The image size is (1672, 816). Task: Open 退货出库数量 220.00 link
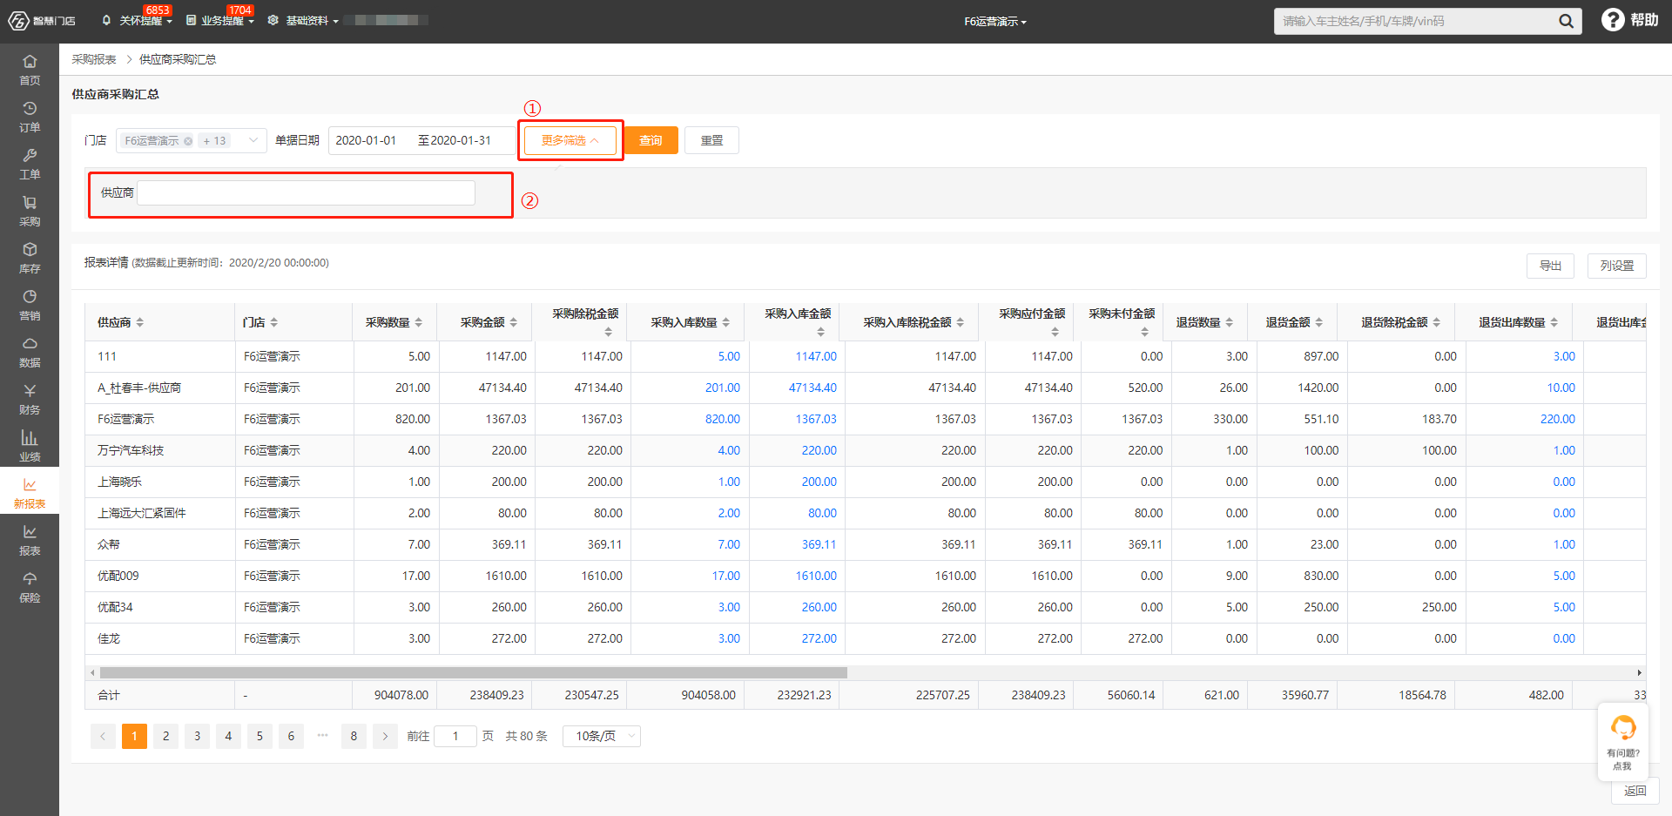pyautogui.click(x=1557, y=419)
